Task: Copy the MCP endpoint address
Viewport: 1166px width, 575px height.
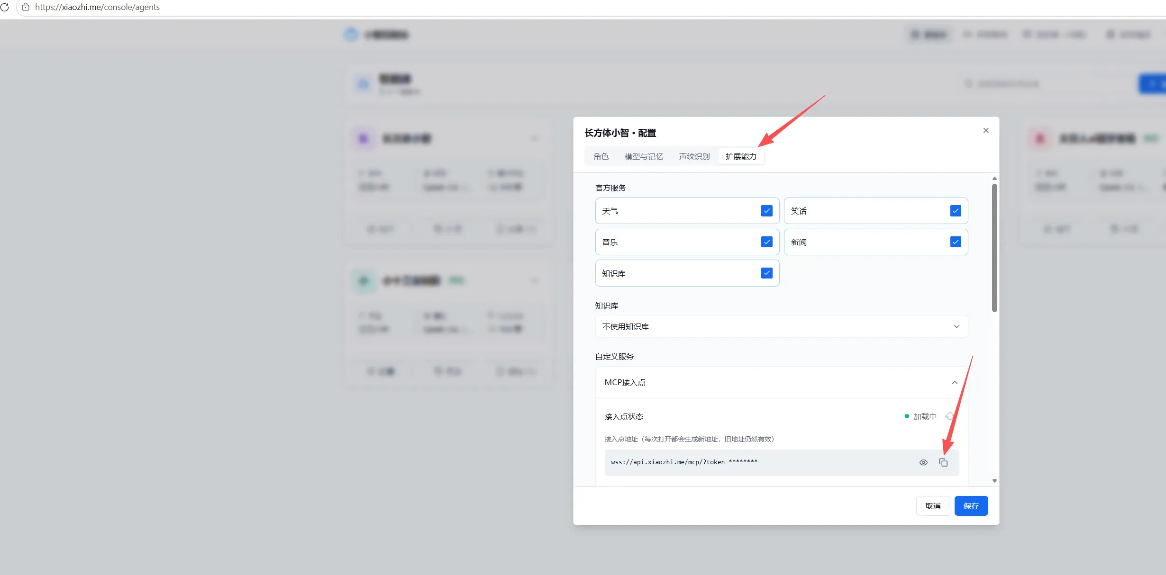Action: point(943,462)
